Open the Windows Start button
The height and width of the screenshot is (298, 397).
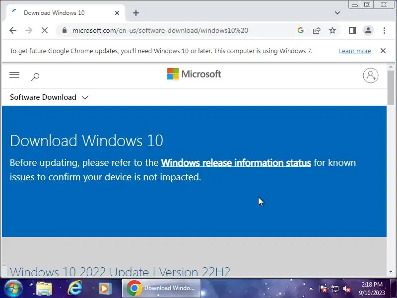point(13,288)
